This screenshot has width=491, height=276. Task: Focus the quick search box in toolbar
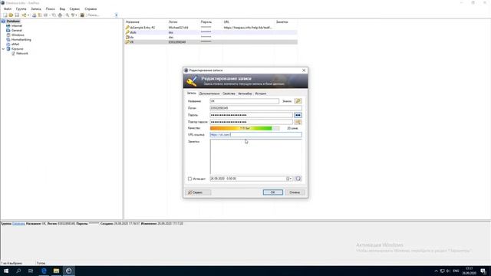[100, 15]
